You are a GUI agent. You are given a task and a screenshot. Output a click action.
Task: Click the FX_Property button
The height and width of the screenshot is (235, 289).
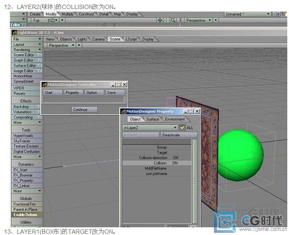[x=27, y=181]
